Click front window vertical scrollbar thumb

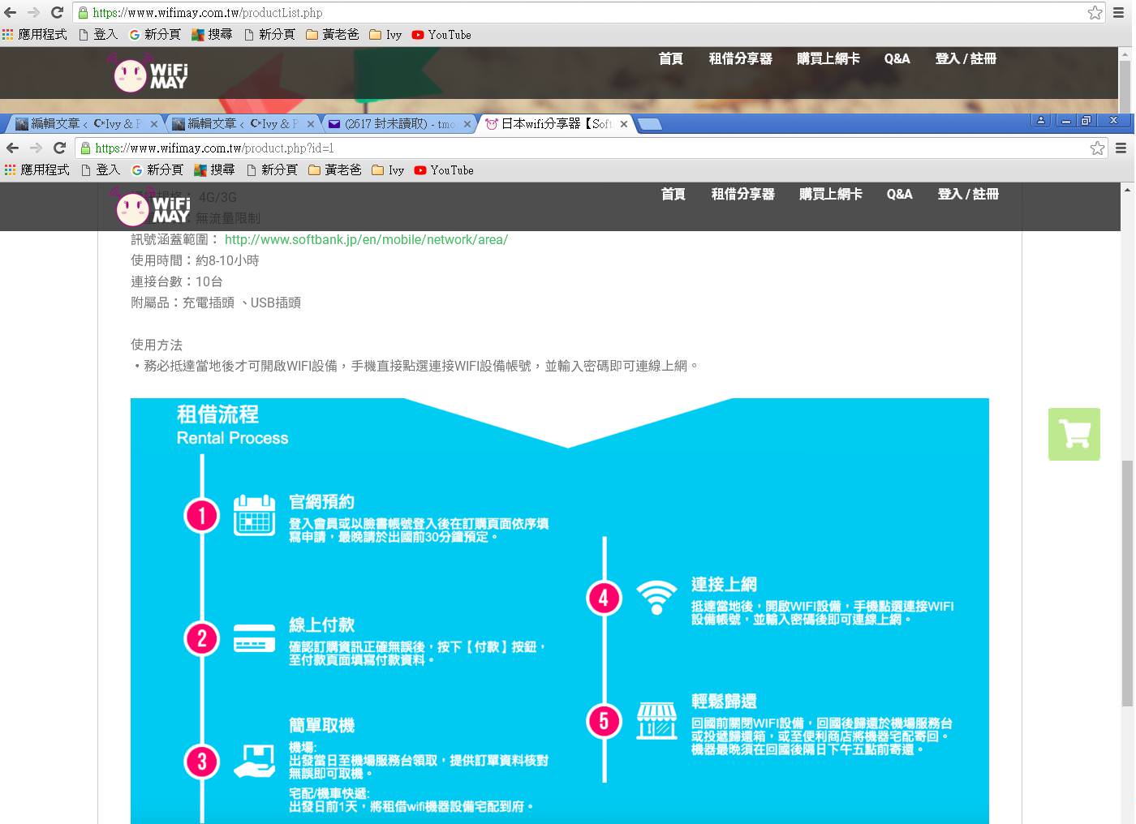pyautogui.click(x=1127, y=583)
